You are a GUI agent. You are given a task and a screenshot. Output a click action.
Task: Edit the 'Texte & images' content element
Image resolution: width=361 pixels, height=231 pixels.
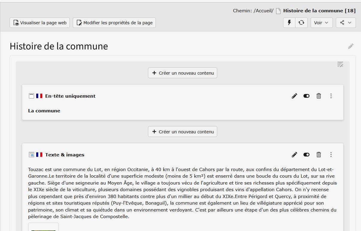pyautogui.click(x=294, y=155)
